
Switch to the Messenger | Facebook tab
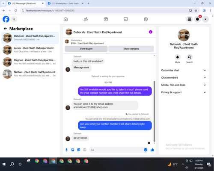(x=26, y=3)
